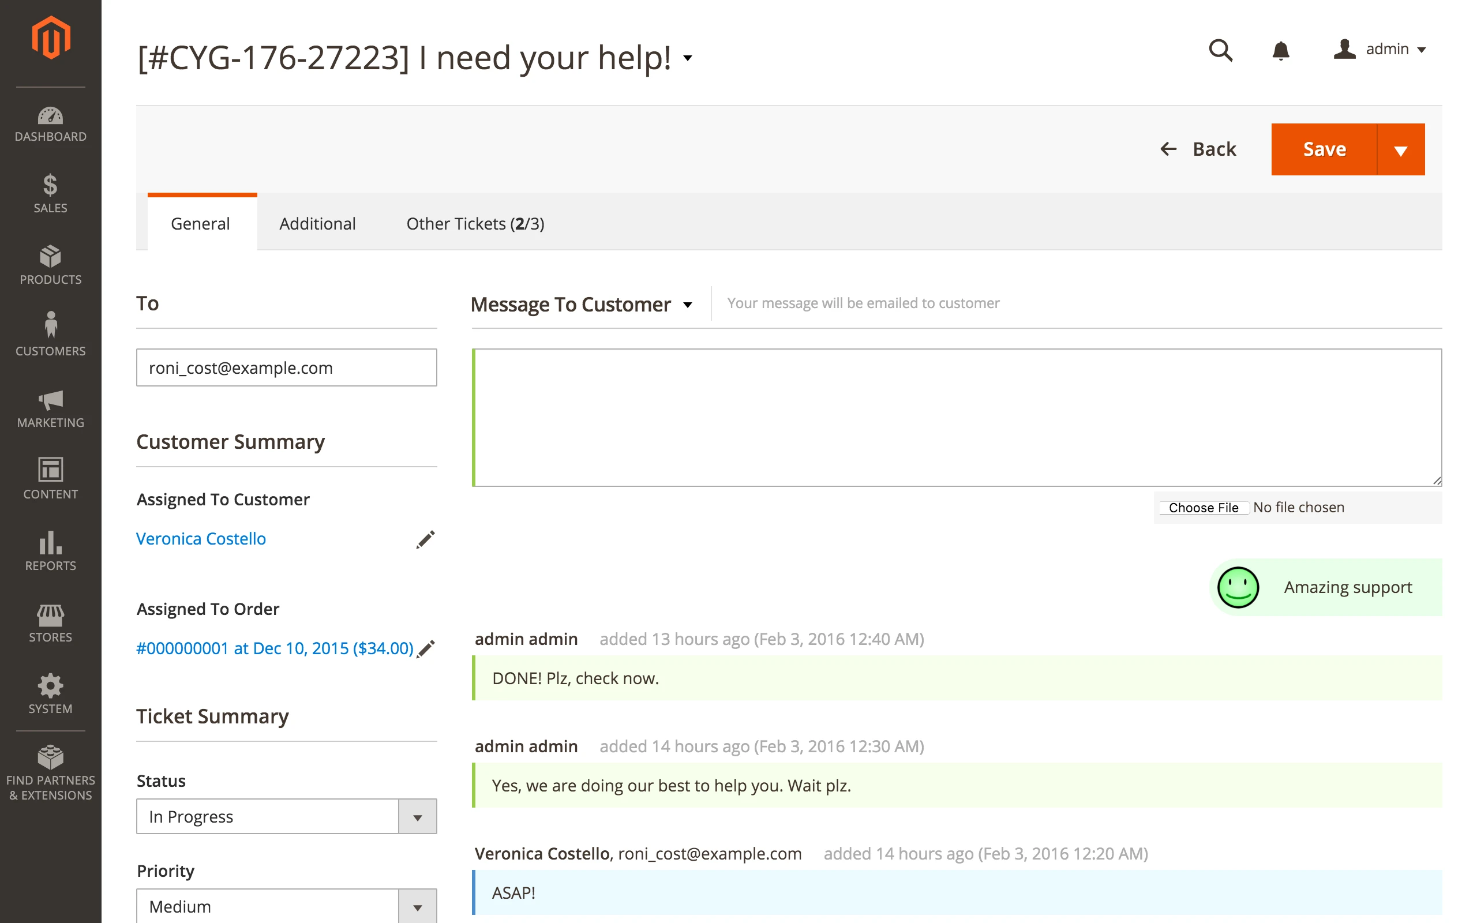This screenshot has height=923, width=1477.
Task: Click the Back button
Action: (x=1198, y=149)
